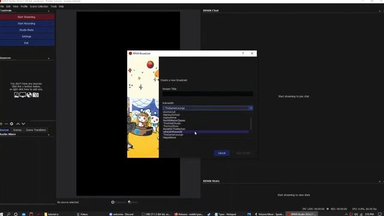The height and width of the screenshot is (216, 384).
Task: Select the first preview radio button below the canvas
Action: (113, 202)
